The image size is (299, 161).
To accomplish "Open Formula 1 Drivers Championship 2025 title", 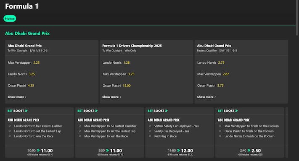I will coord(132,46).
